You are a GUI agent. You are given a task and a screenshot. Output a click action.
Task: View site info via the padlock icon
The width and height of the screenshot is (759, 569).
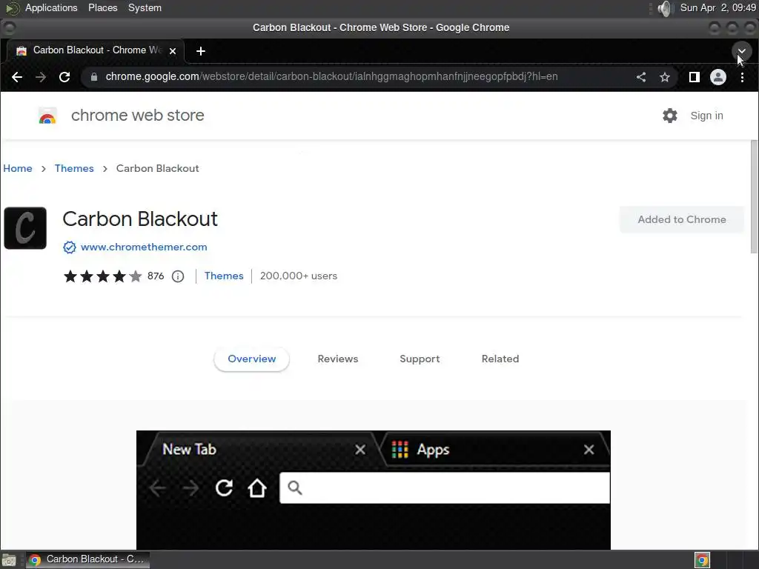(94, 77)
